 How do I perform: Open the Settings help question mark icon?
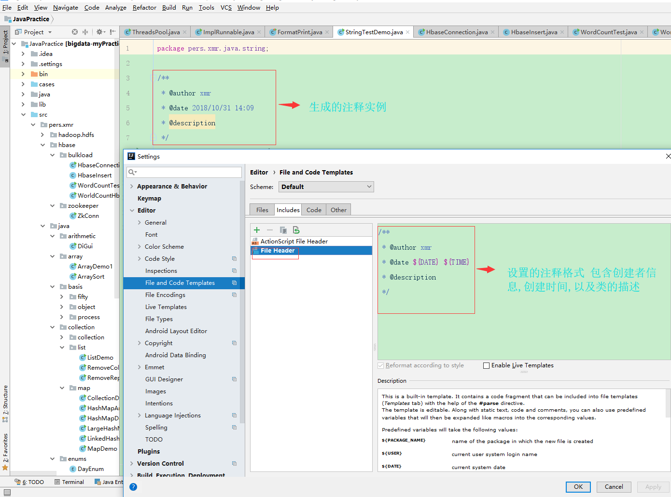[x=133, y=487]
